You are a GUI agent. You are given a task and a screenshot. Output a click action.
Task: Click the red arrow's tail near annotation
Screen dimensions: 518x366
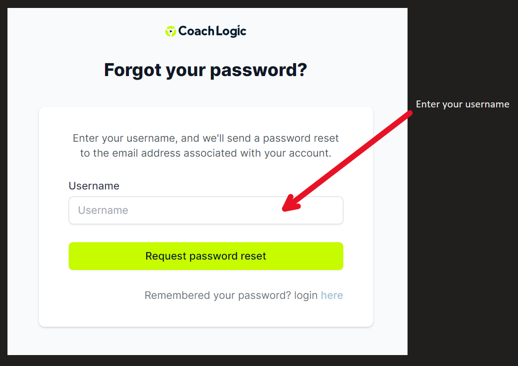click(408, 114)
